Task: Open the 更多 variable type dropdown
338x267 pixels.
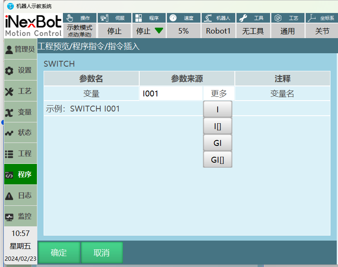Action: tap(218, 93)
